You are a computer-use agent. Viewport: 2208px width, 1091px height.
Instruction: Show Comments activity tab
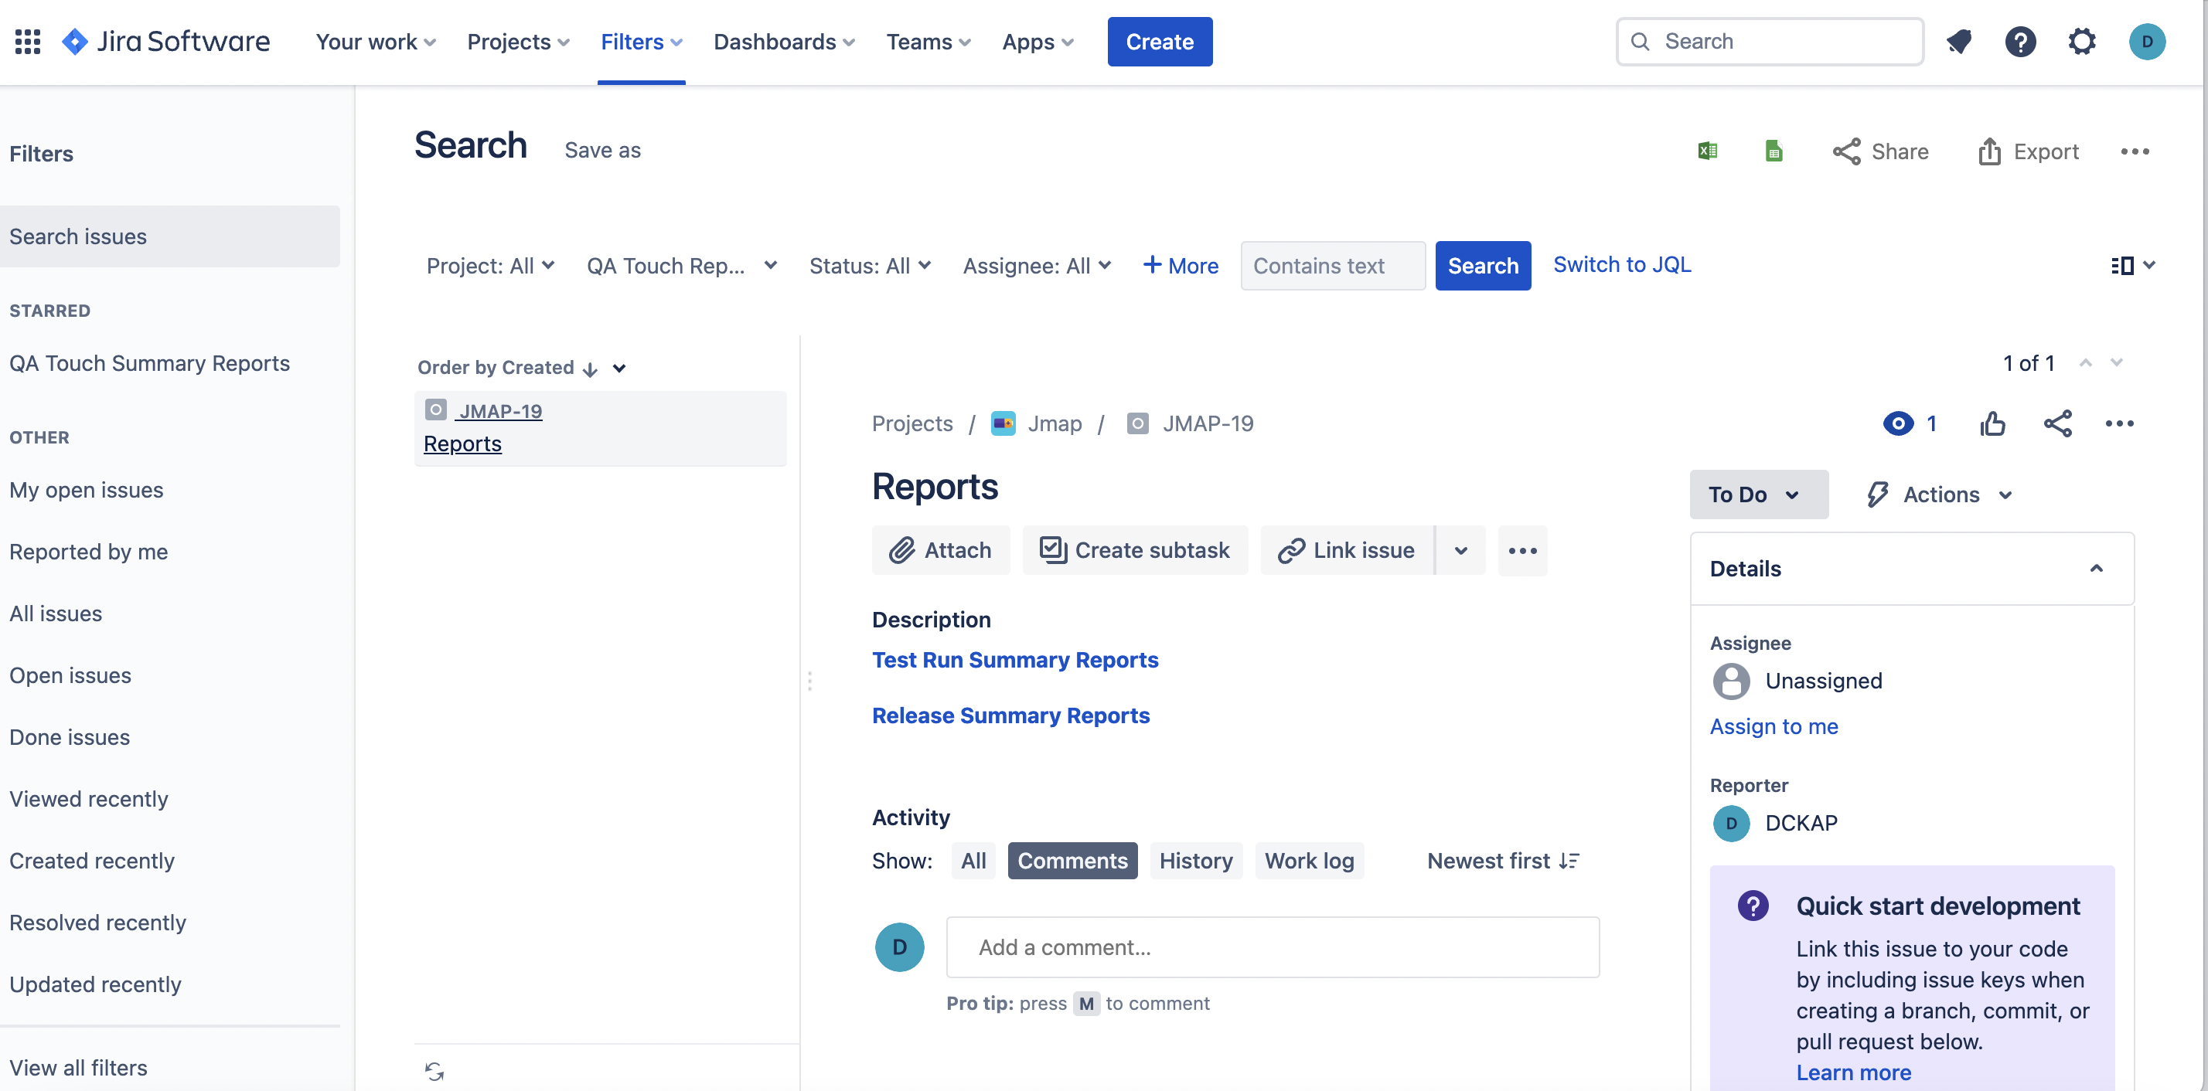(x=1072, y=861)
